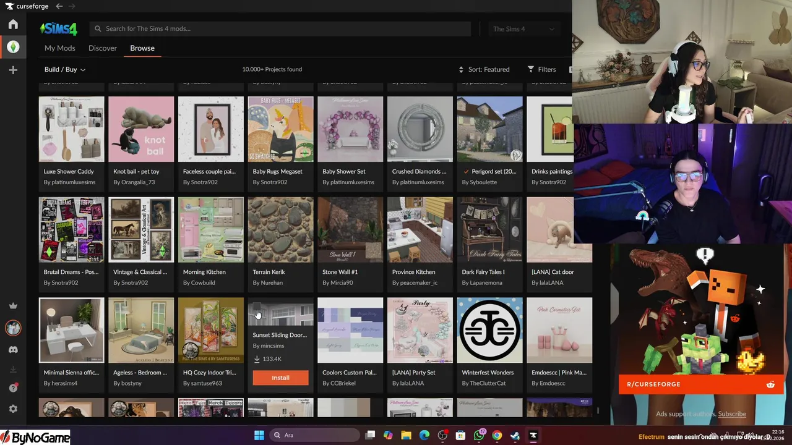Open the settings gear icon in sidebar
Screen dimensions: 792x445
[x=13, y=409]
